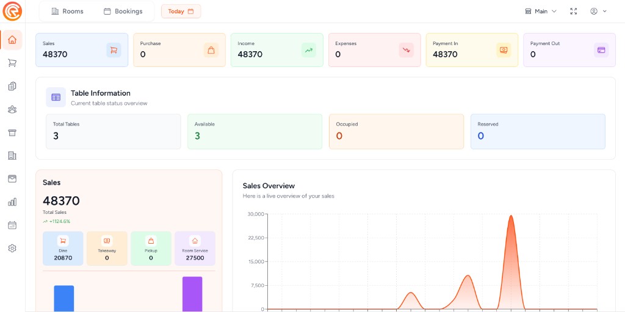Click the Payment In value 48370
The image size is (625, 312).
(x=445, y=54)
